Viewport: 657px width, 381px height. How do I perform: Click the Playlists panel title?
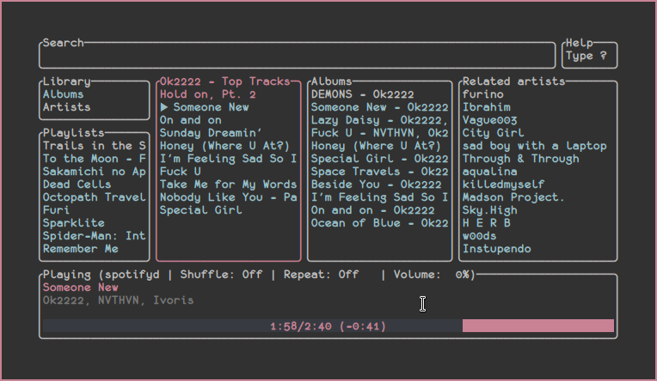pyautogui.click(x=74, y=133)
